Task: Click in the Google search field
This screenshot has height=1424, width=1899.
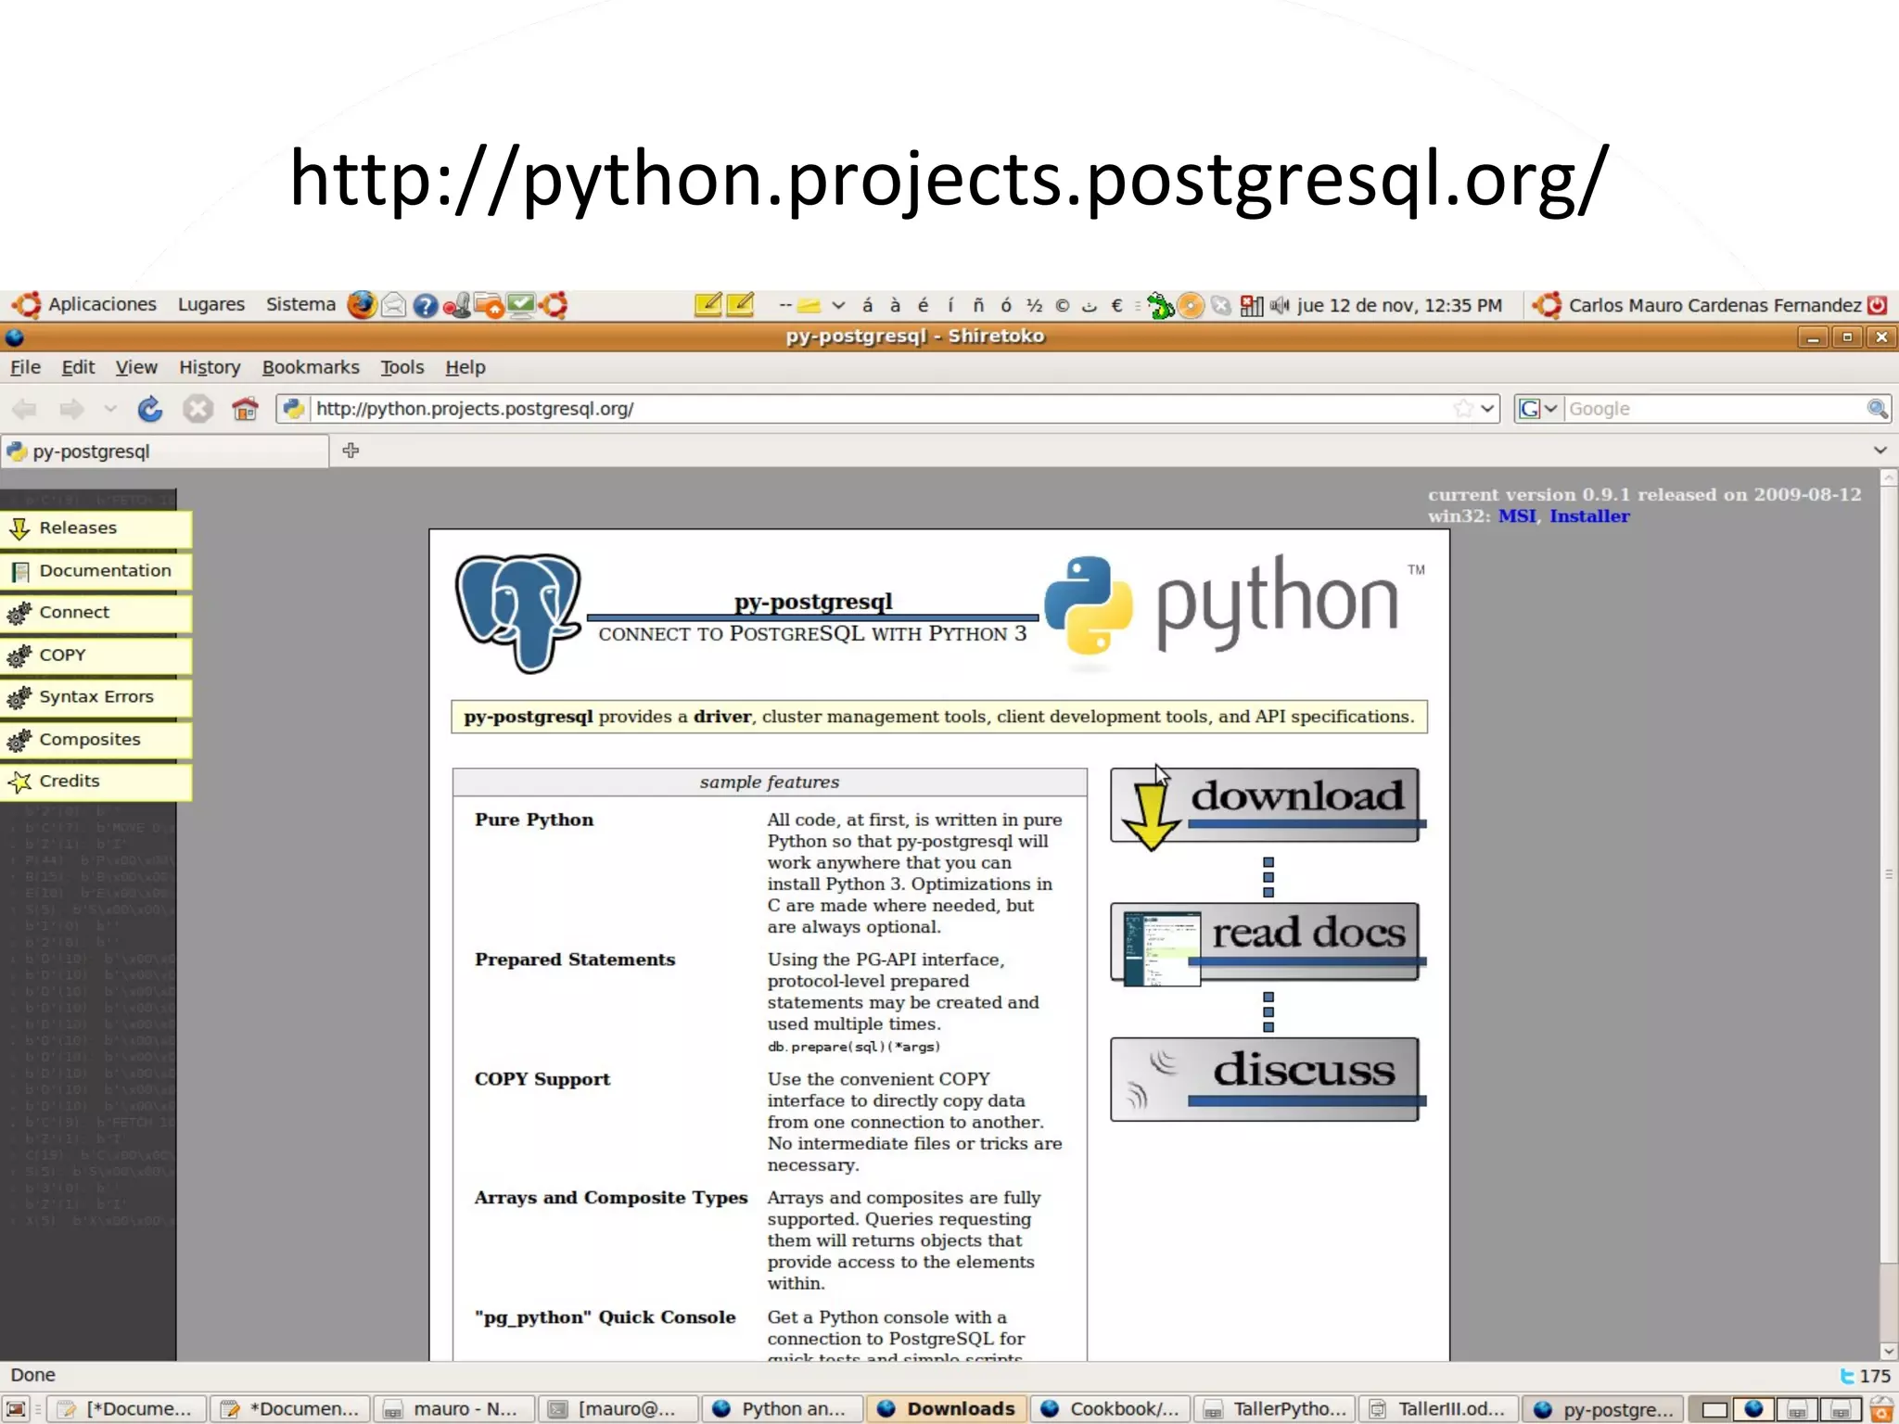Action: click(1715, 409)
